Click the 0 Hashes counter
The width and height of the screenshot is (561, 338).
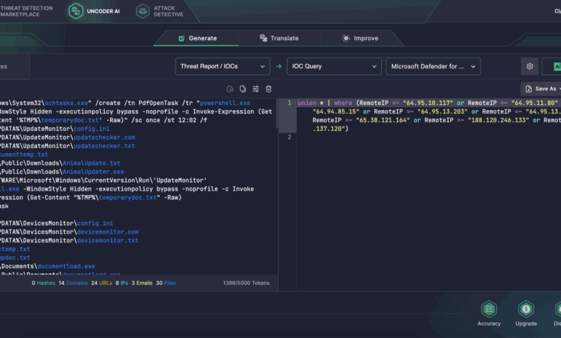pos(43,283)
